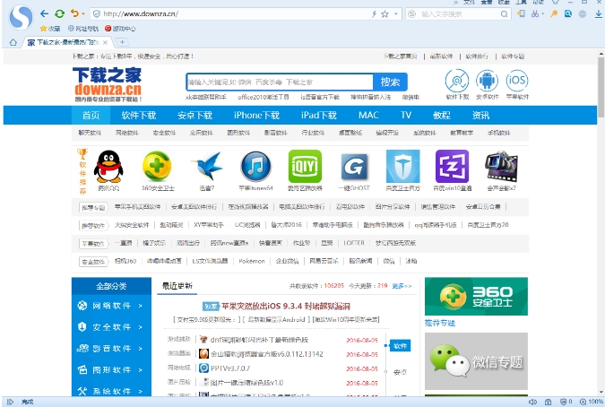Viewport: 605px width, 407px height.
Task: Switch to the 最近更新 tab
Action: (x=177, y=286)
